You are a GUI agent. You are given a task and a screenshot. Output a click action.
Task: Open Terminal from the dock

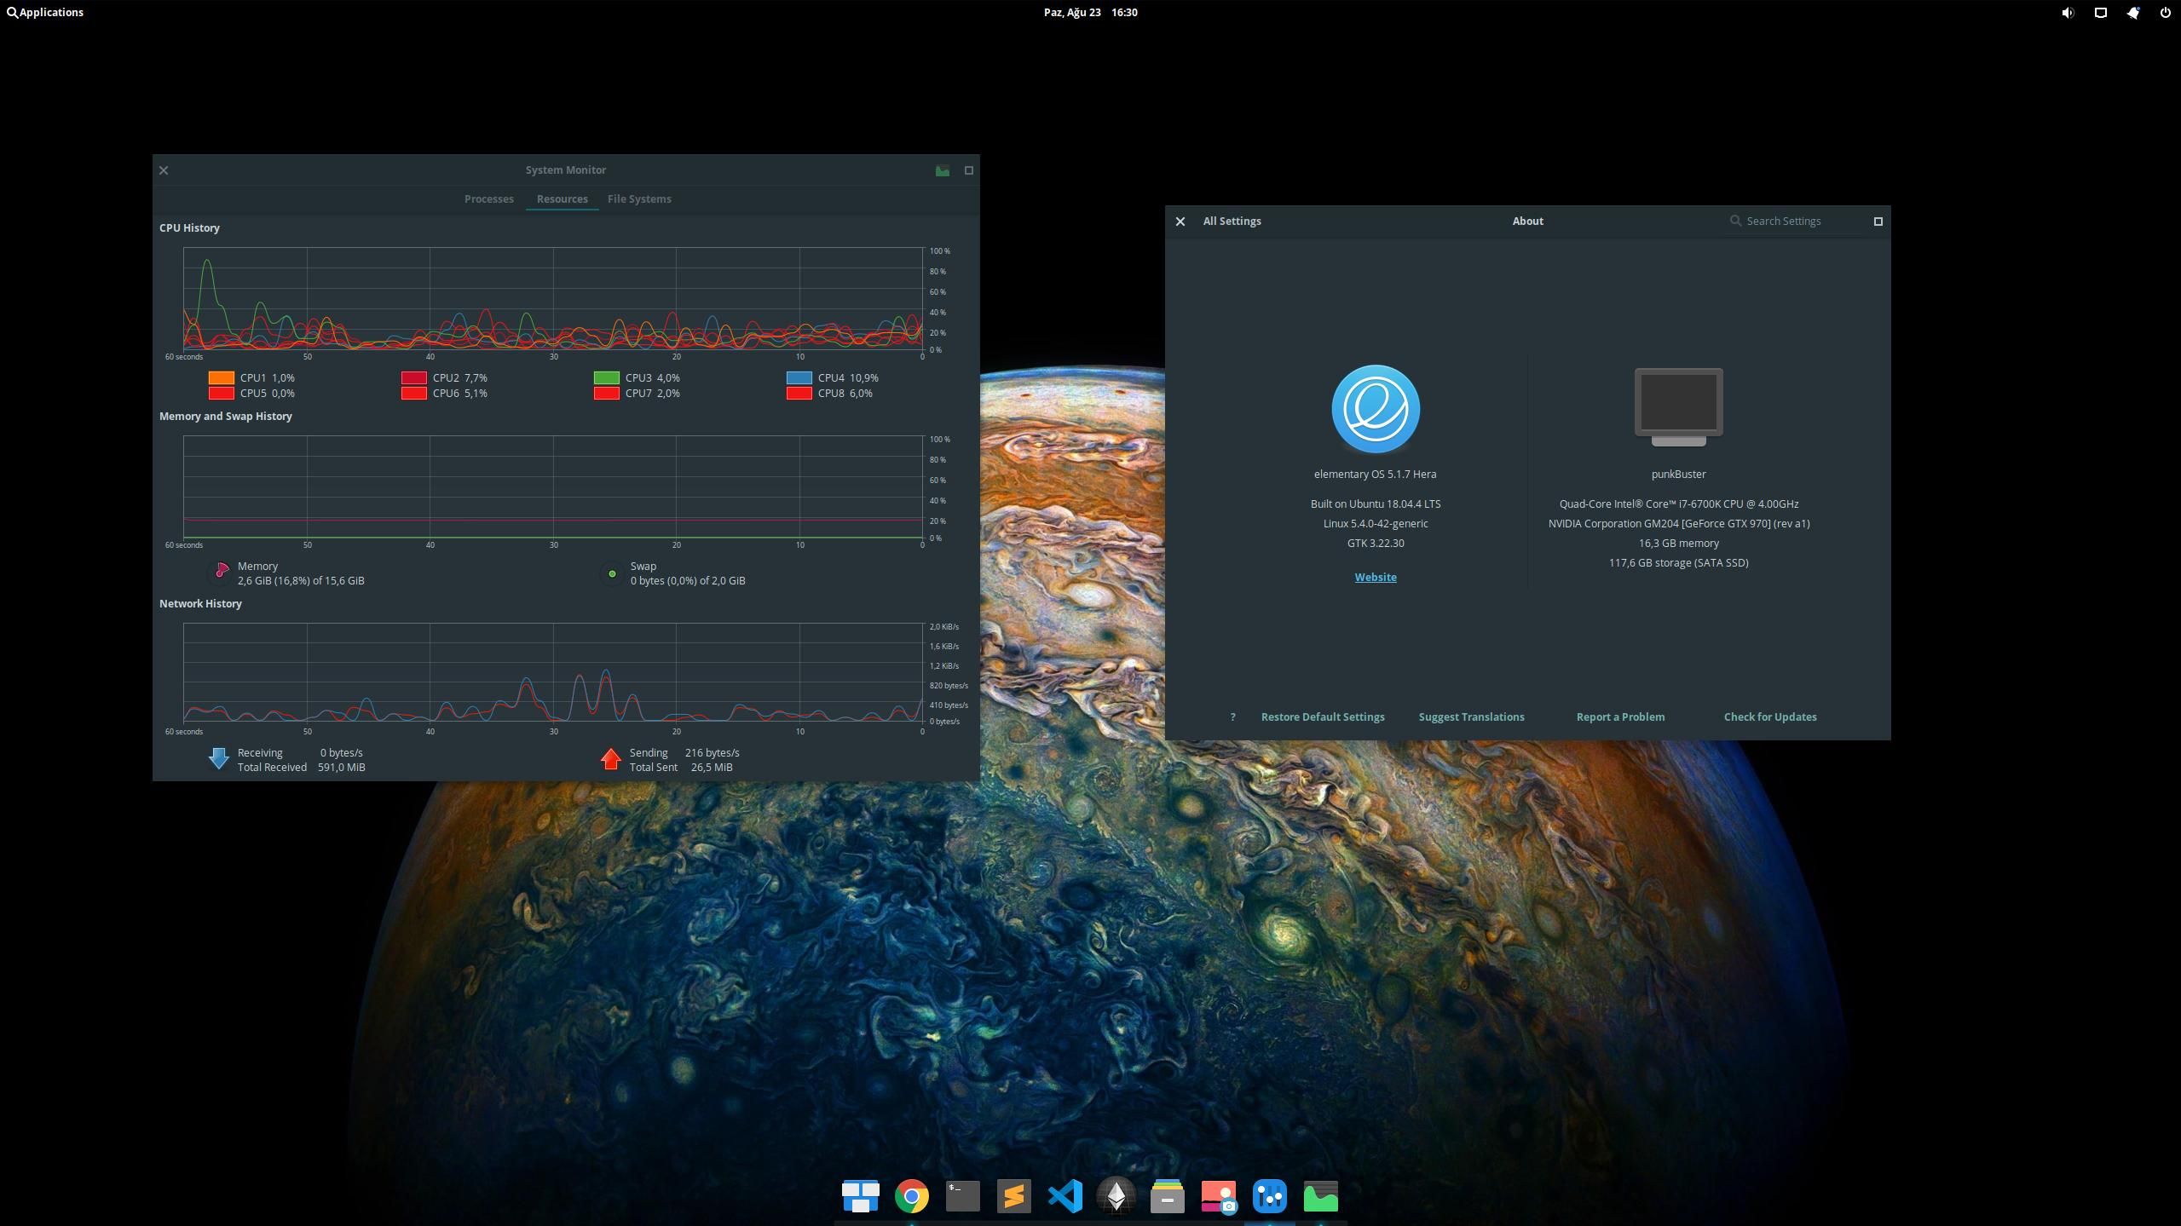tap(962, 1196)
